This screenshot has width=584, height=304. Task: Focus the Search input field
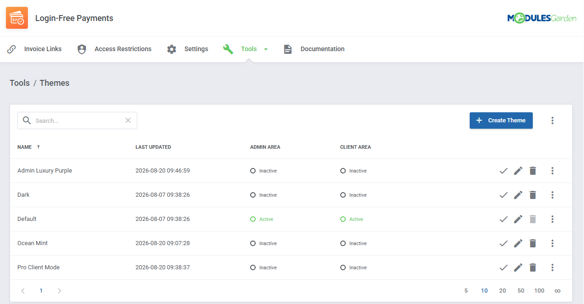click(77, 121)
